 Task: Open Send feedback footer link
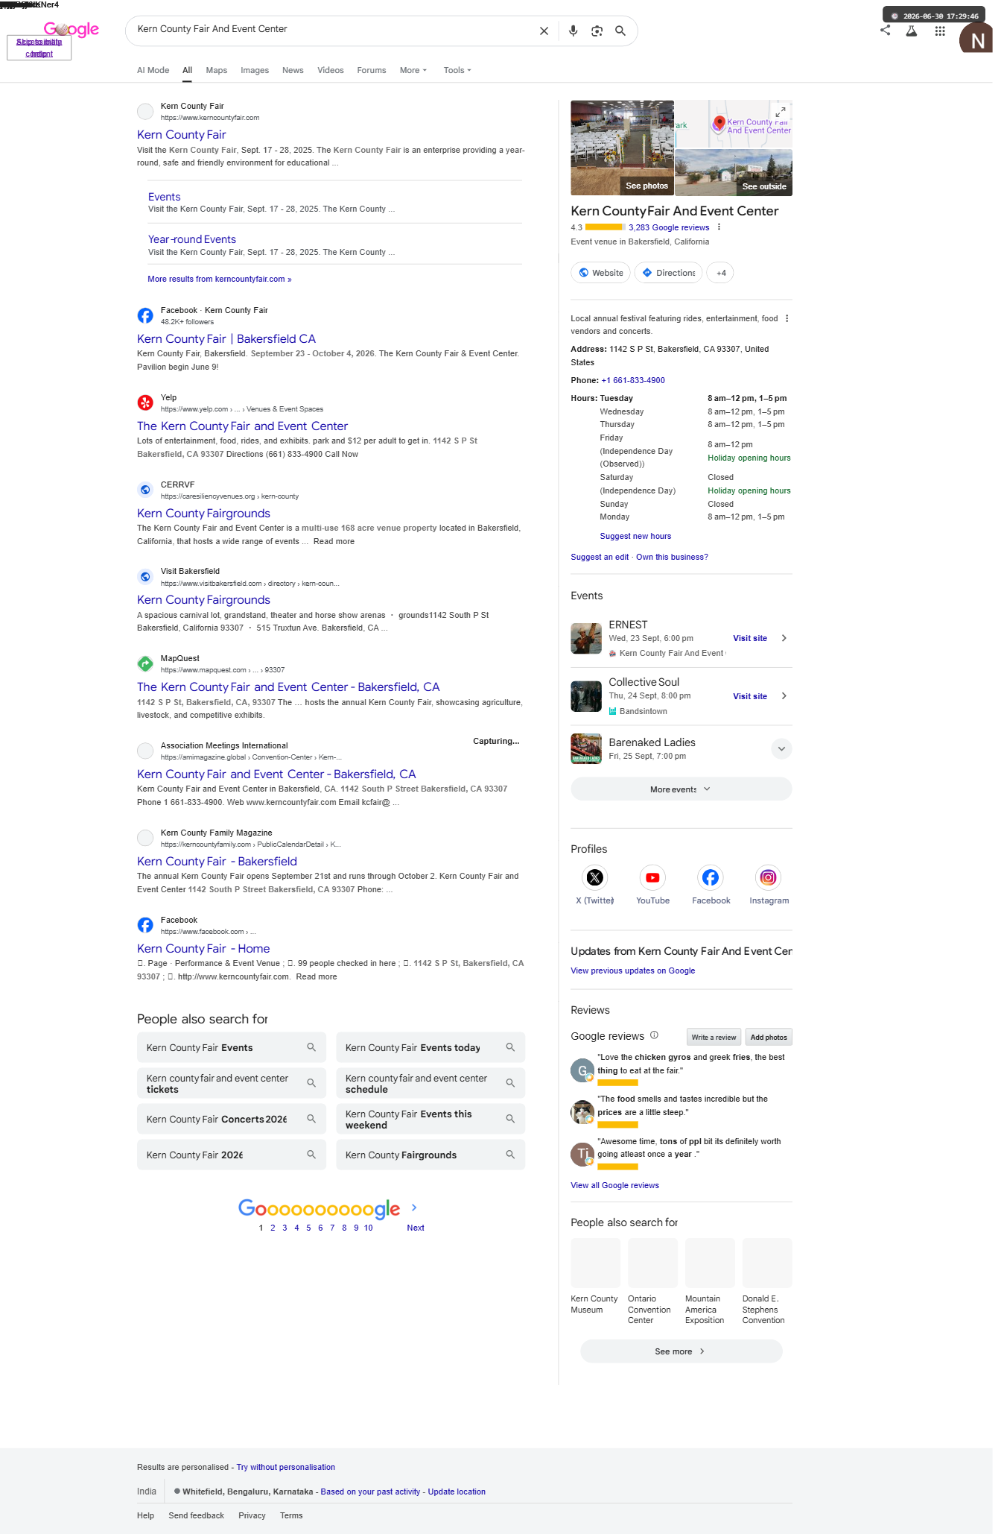(x=196, y=1515)
